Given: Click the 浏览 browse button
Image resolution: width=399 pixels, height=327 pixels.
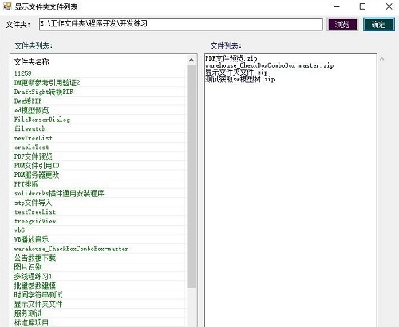Looking at the screenshot, I should [342, 25].
